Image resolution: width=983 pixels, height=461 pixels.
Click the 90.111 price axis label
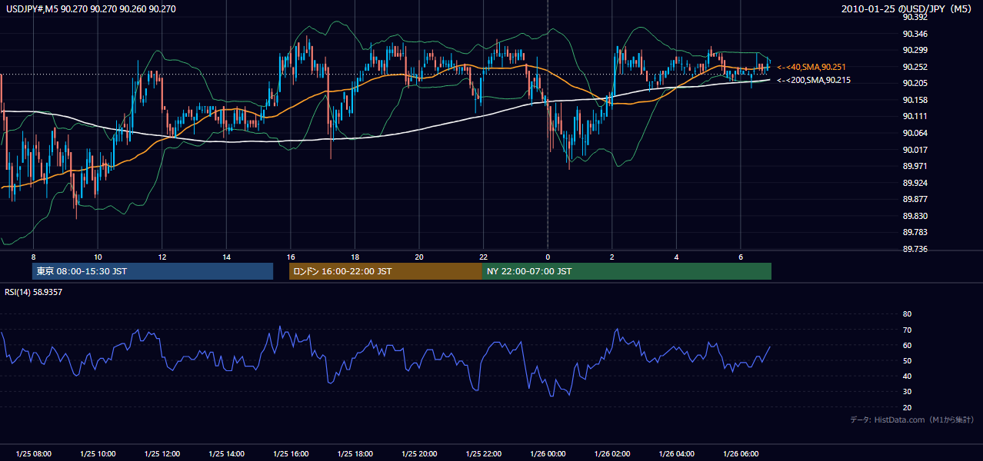point(914,117)
